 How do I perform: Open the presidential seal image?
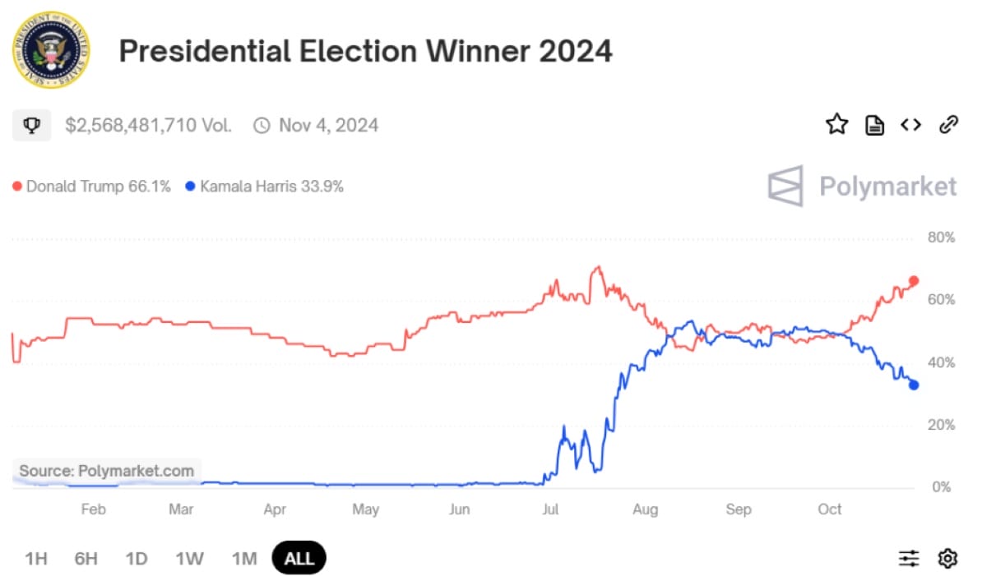tap(51, 50)
